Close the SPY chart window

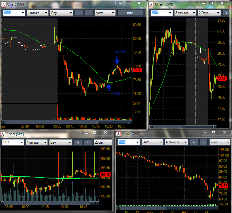tap(105, 133)
